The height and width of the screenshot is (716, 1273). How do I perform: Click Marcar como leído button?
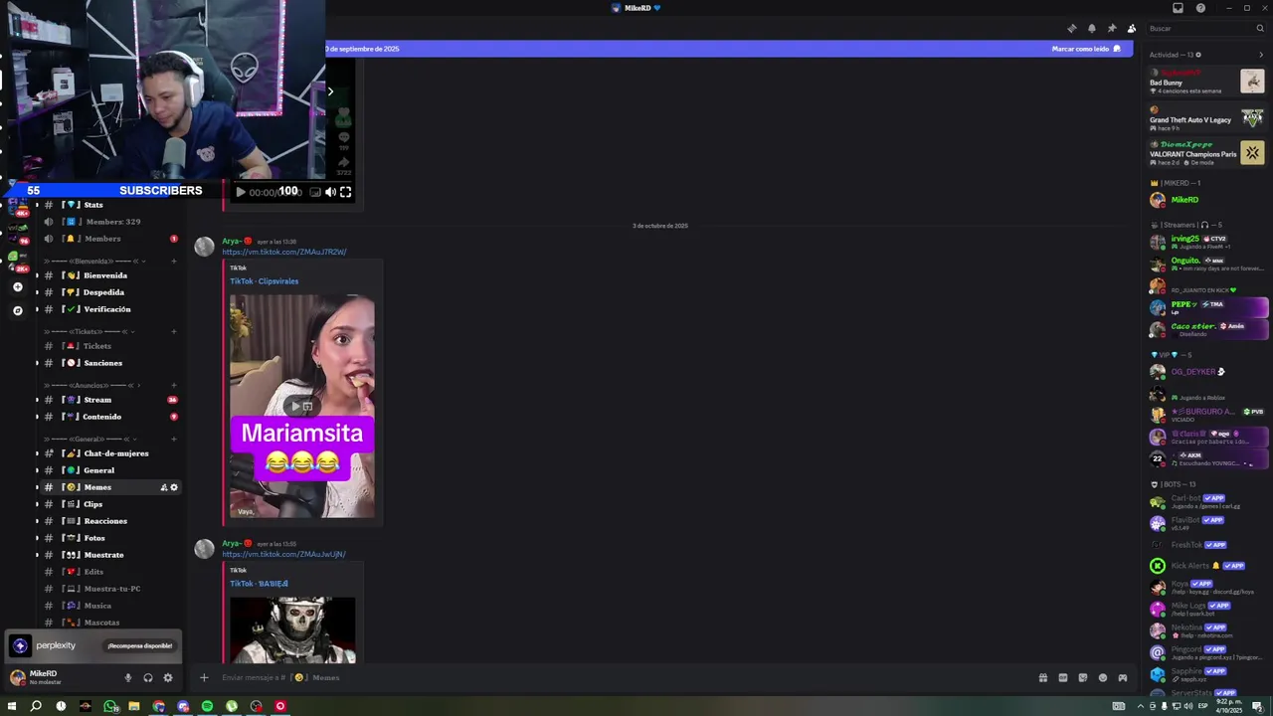coord(1086,49)
